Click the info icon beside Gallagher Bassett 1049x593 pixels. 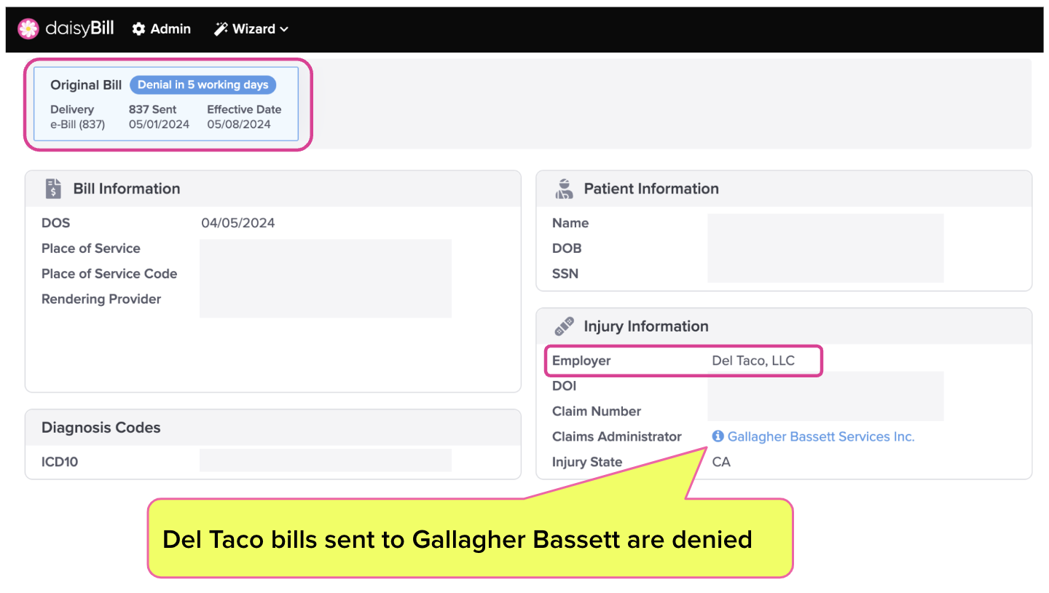(x=718, y=436)
